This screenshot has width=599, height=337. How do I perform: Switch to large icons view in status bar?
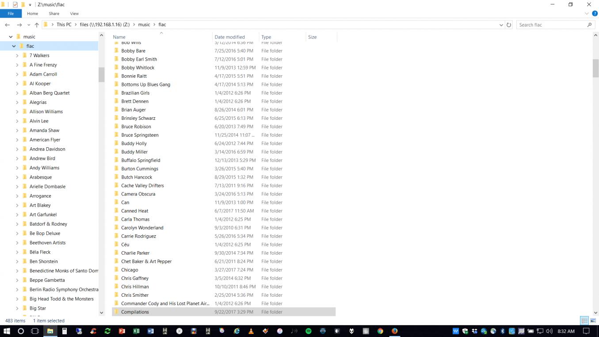click(593, 321)
